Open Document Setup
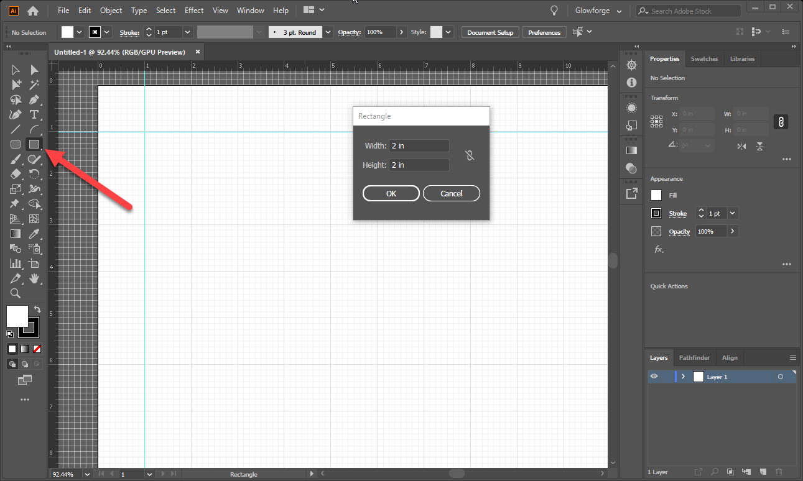 point(490,32)
